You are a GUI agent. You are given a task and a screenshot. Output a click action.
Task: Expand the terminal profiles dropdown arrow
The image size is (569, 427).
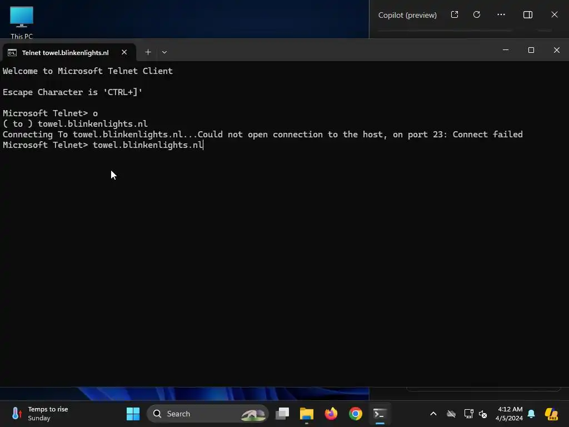pyautogui.click(x=164, y=52)
